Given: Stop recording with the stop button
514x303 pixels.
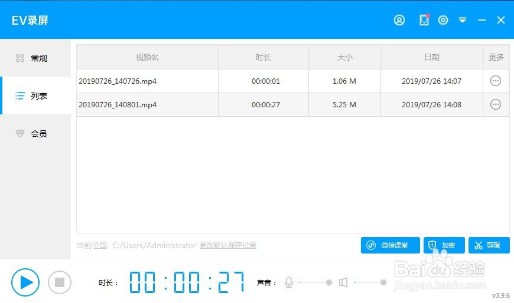Looking at the screenshot, I should [x=59, y=282].
